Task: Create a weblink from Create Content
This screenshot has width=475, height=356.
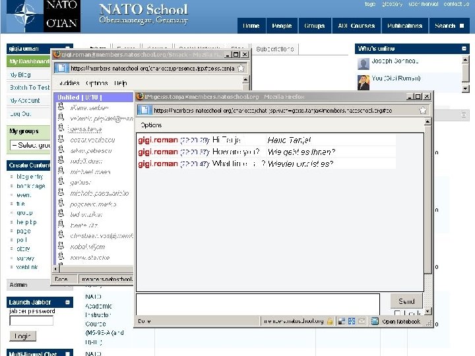Action: click(x=27, y=267)
